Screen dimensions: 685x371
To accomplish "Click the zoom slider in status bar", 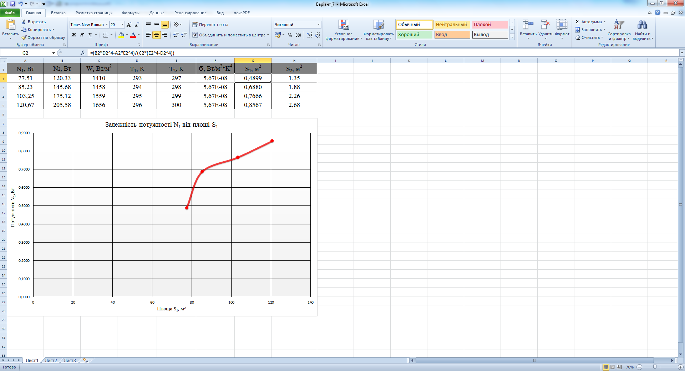I will pos(655,367).
